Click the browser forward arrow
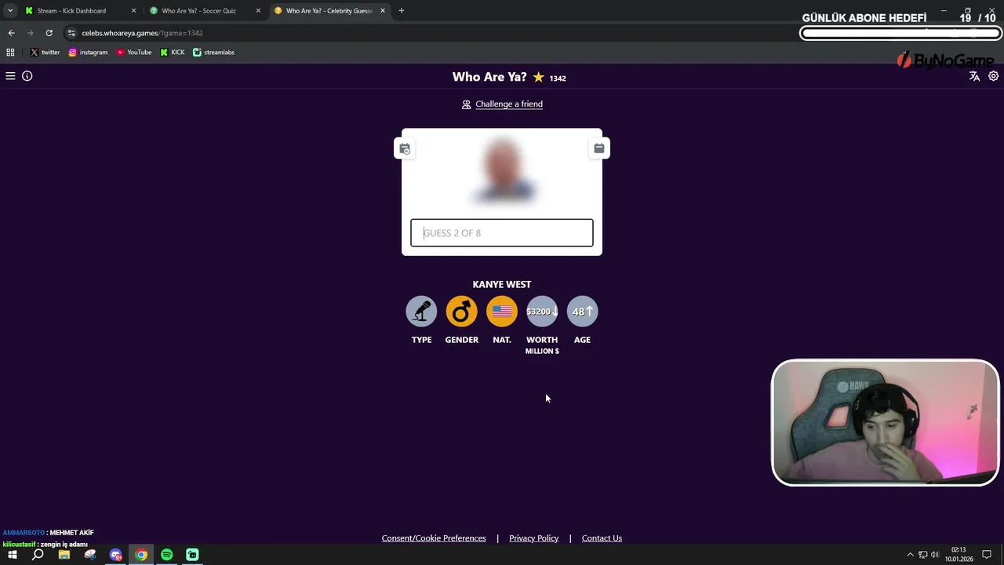Screen dimensions: 1004x565 (x=30, y=33)
